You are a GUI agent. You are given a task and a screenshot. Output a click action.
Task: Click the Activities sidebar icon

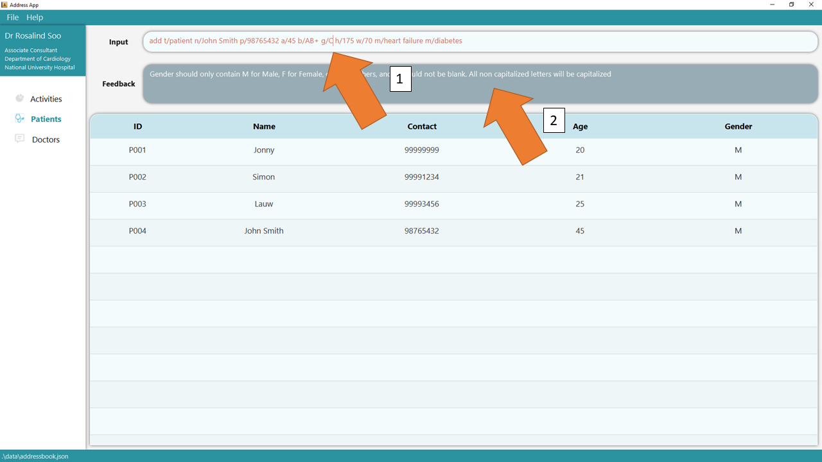pyautogui.click(x=19, y=98)
